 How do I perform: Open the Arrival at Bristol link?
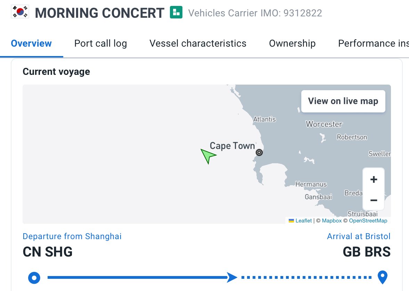(x=359, y=236)
